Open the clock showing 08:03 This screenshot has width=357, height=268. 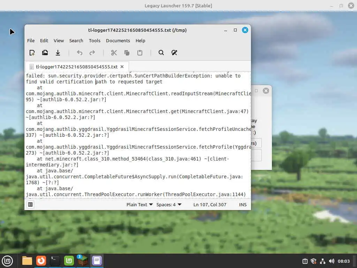point(343,261)
